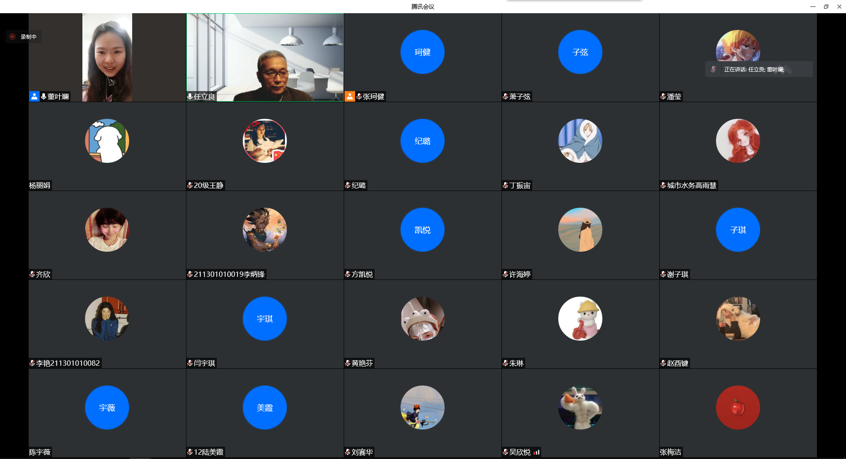Click the 宇琪 blue avatar circle
Image resolution: width=846 pixels, height=459 pixels.
(265, 319)
